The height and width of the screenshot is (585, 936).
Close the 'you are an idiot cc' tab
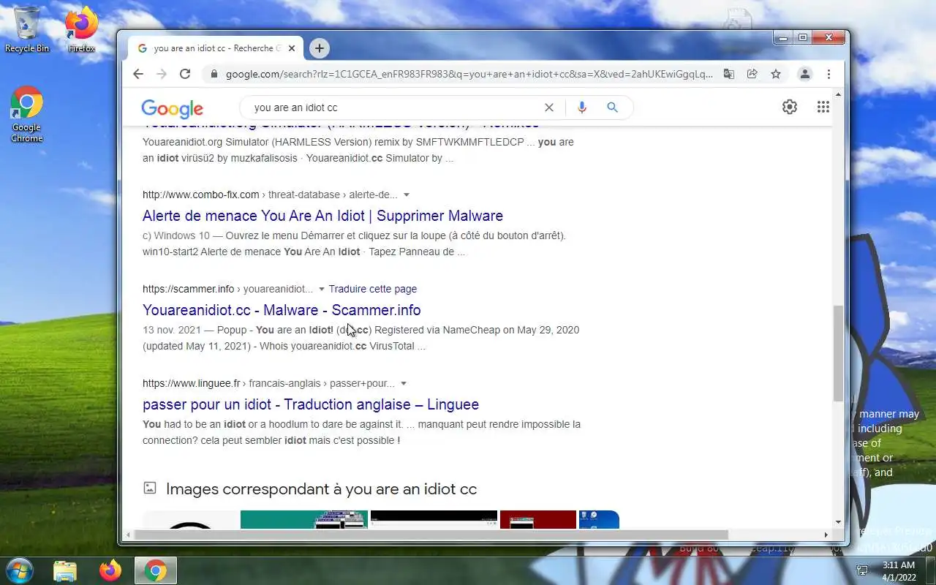coord(292,48)
